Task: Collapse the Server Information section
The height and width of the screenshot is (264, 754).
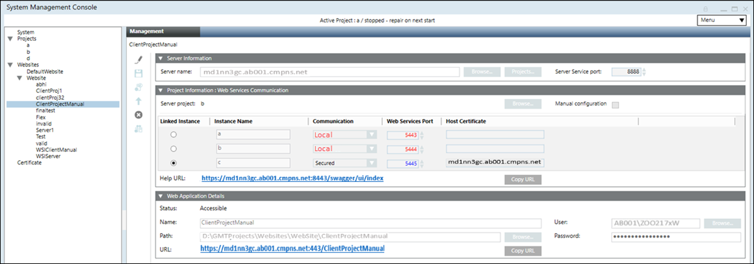Action: coord(161,58)
